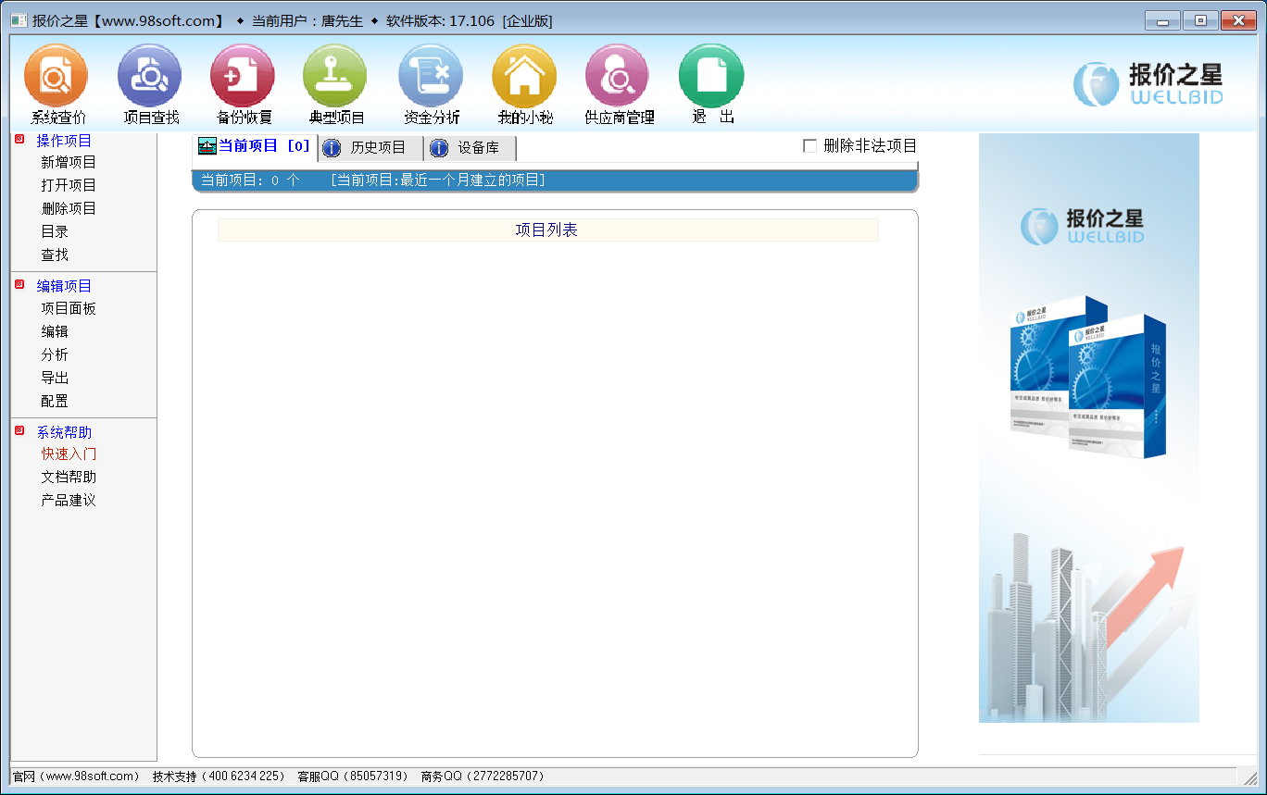This screenshot has width=1267, height=795.
Task: Click 技术支持 (400 6234 225) in the status bar
Action: (x=219, y=776)
